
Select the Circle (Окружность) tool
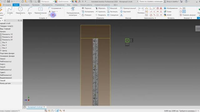(x=20, y=11)
